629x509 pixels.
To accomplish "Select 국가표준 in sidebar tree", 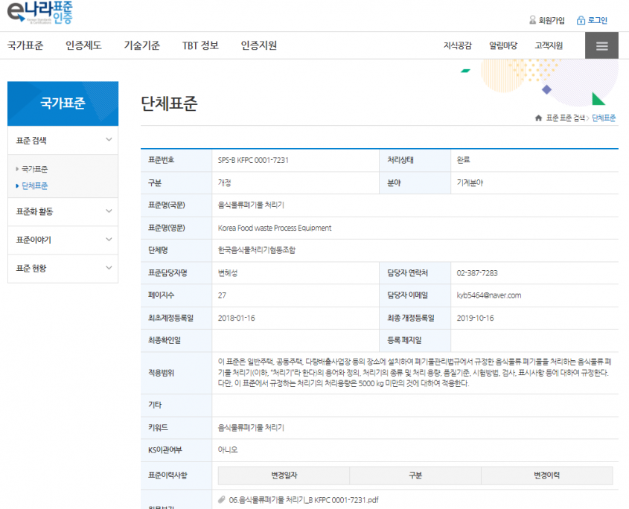I will (35, 169).
